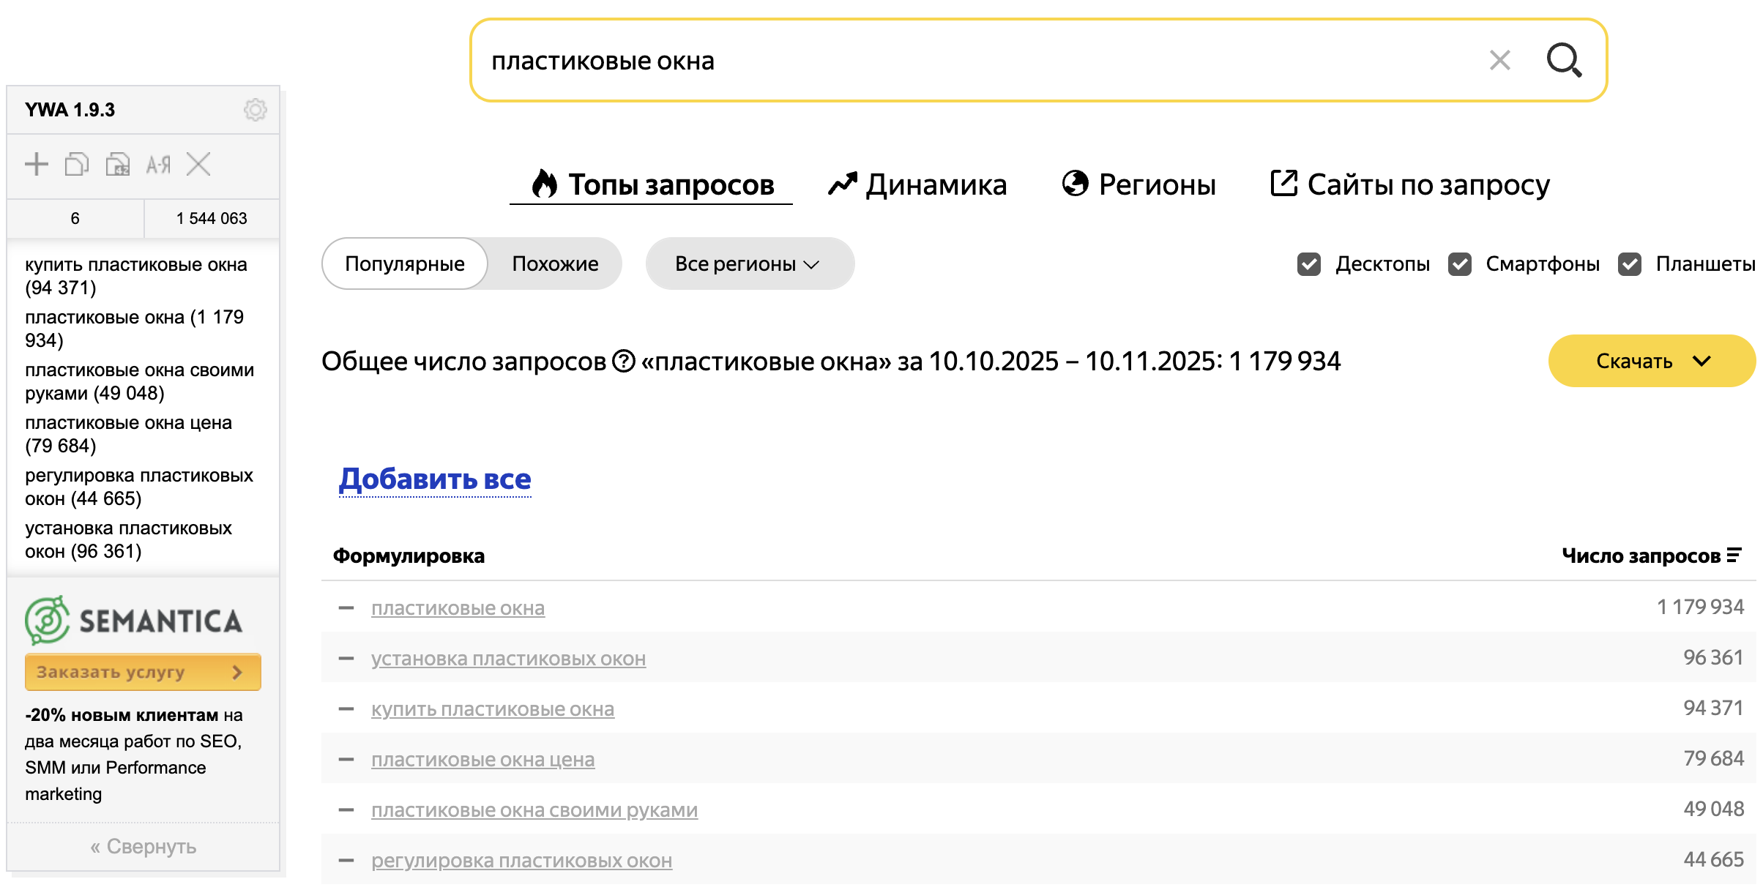Remove 'пластиковые окна цена' with minus icon
The width and height of the screenshot is (1763, 890).
tap(346, 760)
